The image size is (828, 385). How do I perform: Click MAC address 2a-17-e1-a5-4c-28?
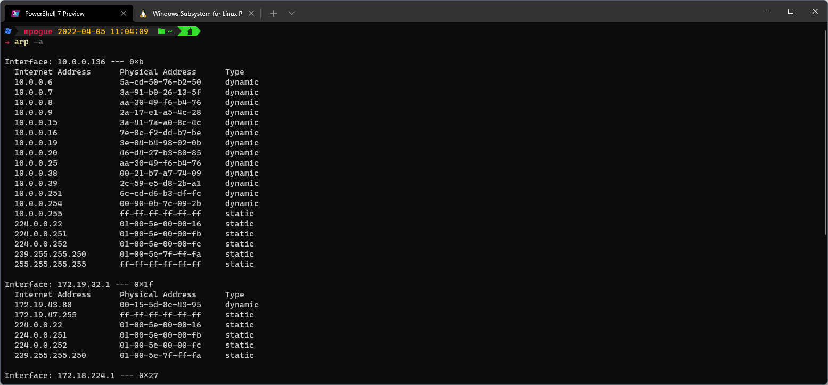pos(160,112)
